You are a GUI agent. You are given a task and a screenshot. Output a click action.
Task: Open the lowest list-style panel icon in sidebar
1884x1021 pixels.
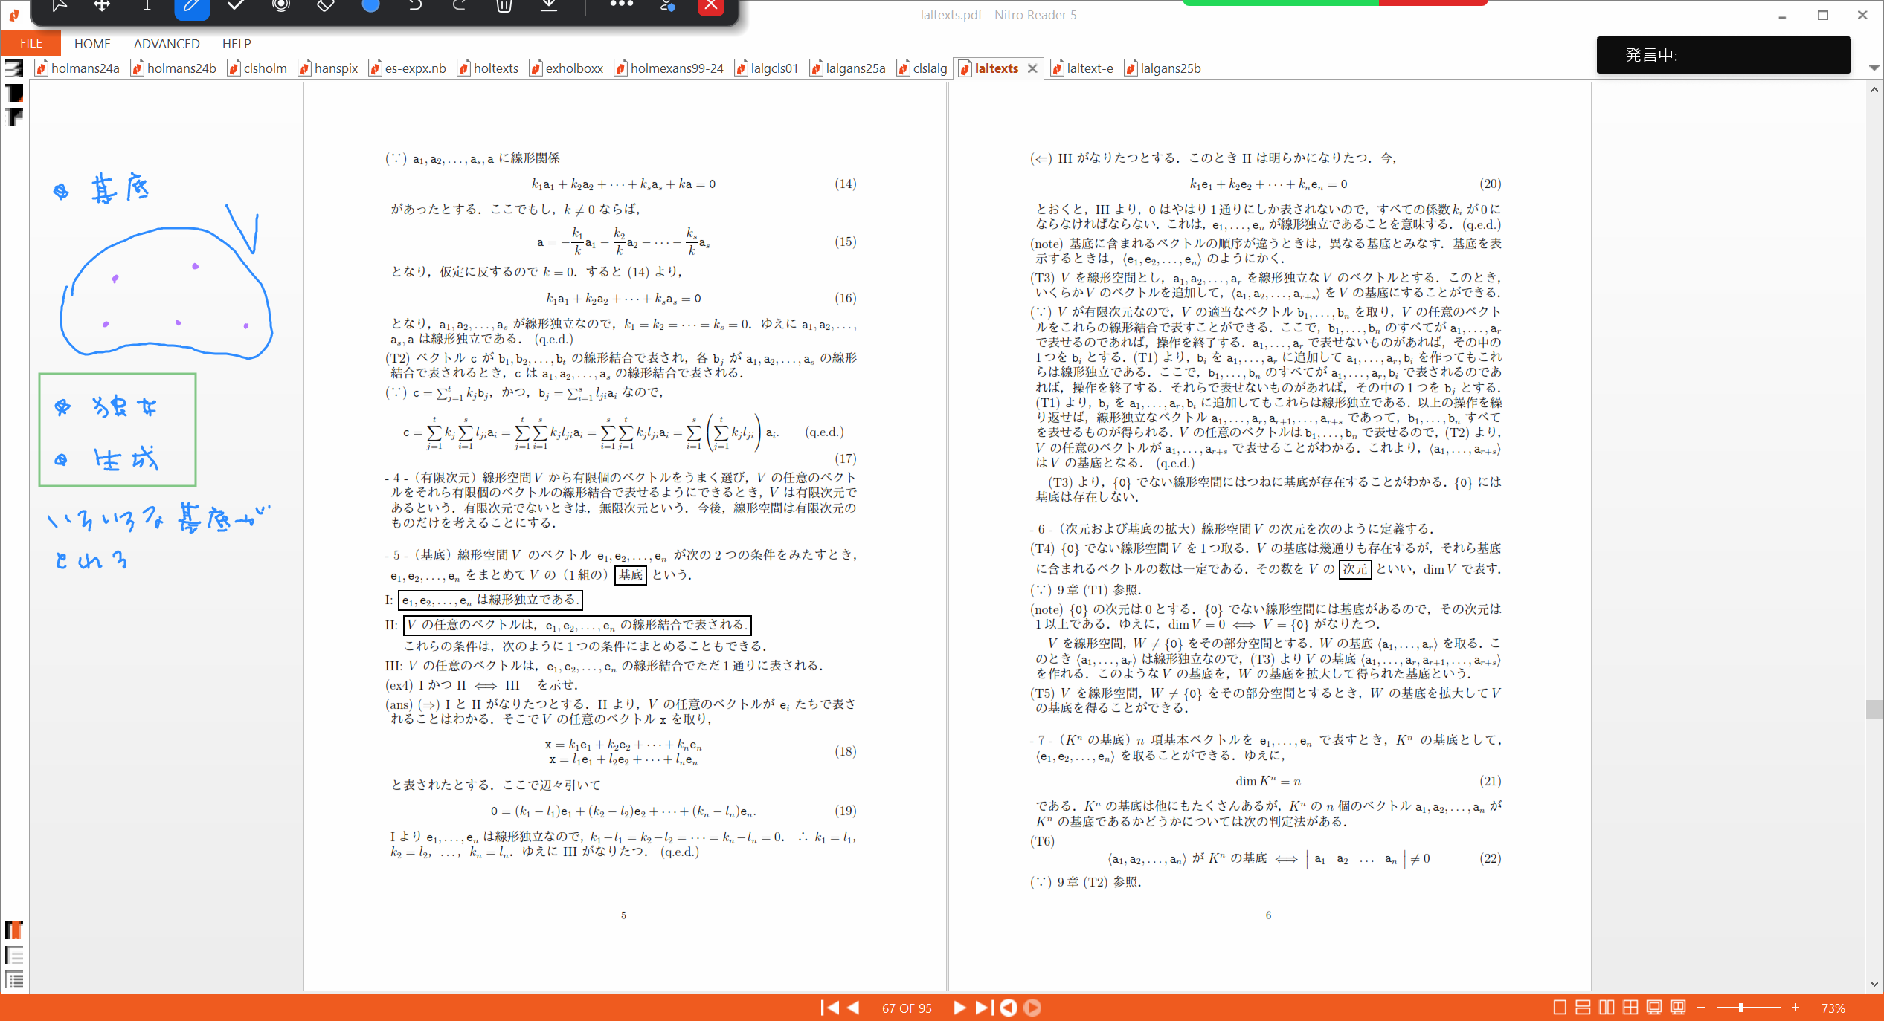click(x=14, y=979)
